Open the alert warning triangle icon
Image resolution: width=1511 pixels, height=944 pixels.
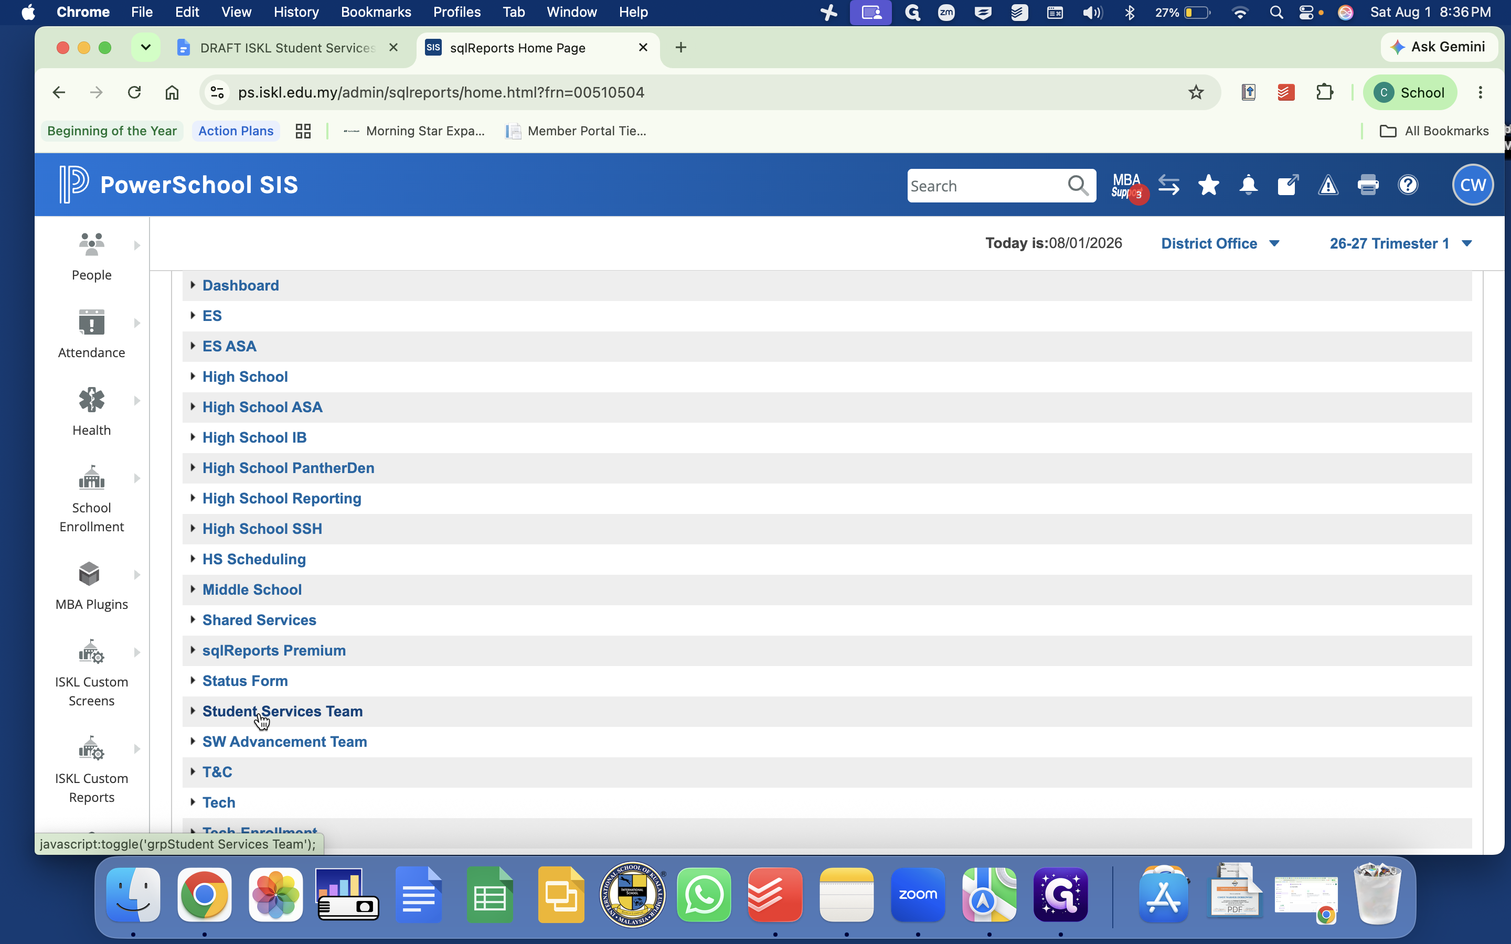point(1328,185)
